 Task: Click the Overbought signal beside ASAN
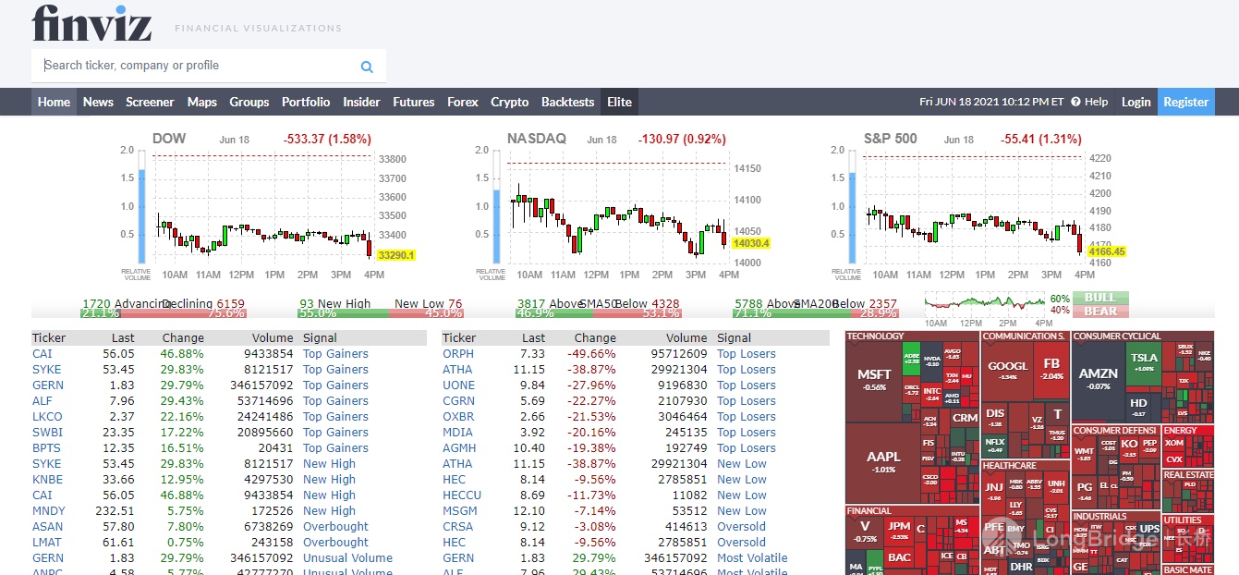(x=335, y=527)
